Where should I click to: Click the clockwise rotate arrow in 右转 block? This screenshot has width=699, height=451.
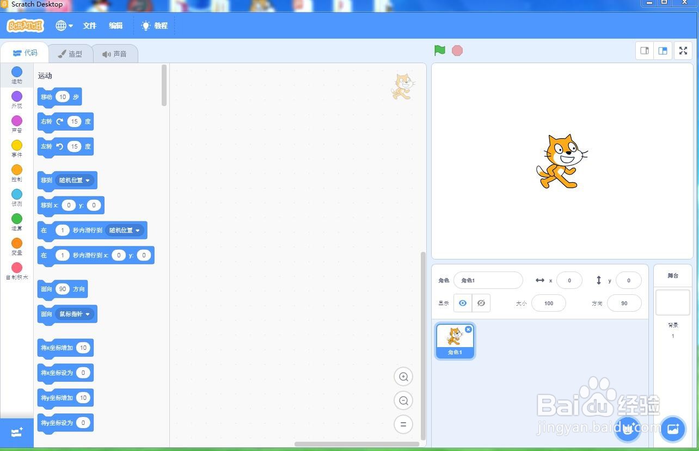(x=60, y=121)
